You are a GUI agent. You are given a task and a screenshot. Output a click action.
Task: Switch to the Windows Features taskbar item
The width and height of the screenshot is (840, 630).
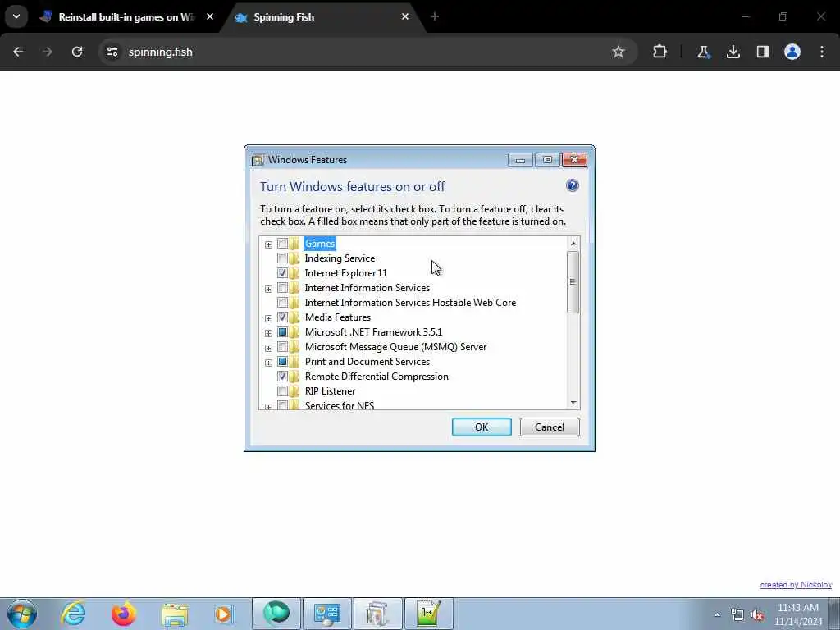pyautogui.click(x=377, y=614)
